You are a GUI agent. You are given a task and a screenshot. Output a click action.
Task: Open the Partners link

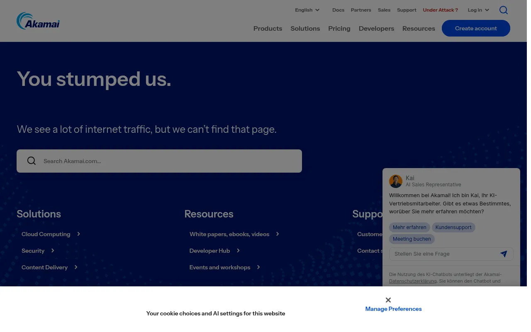coord(361,10)
